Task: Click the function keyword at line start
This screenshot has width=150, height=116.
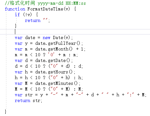Action: coord(15,9)
